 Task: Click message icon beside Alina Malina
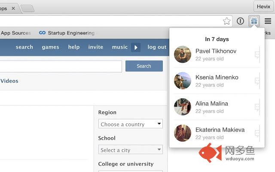[x=257, y=107]
